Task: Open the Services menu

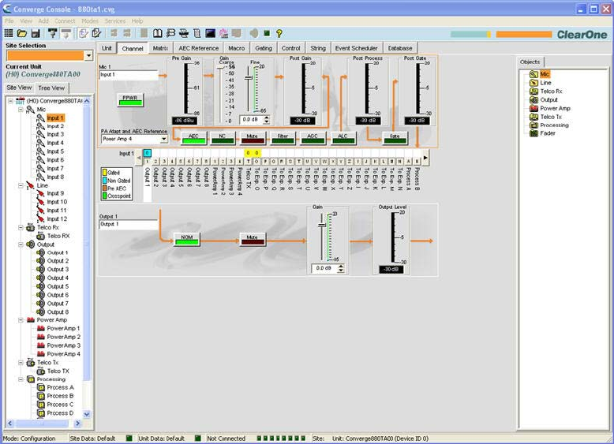Action: point(114,21)
